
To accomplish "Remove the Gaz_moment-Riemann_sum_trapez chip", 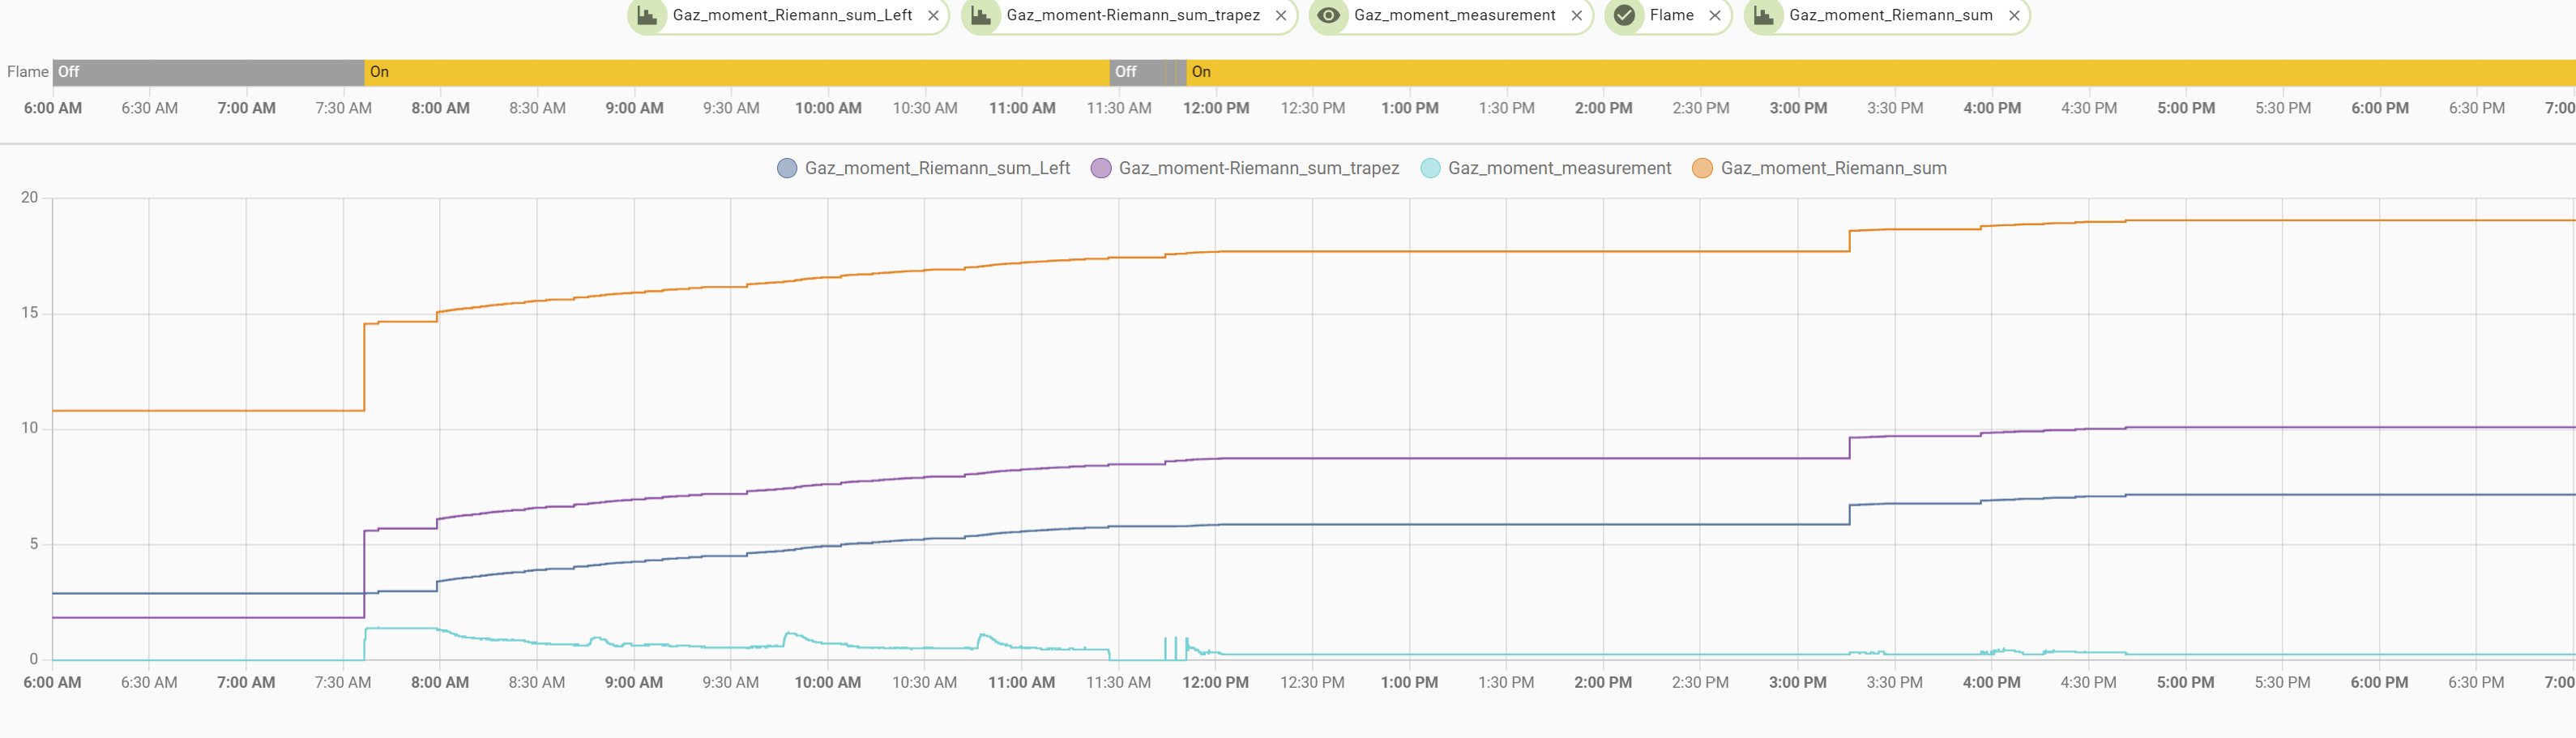I will point(1281,16).
